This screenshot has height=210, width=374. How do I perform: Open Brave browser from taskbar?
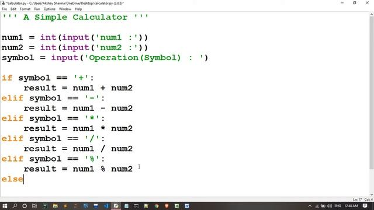(x=167, y=206)
